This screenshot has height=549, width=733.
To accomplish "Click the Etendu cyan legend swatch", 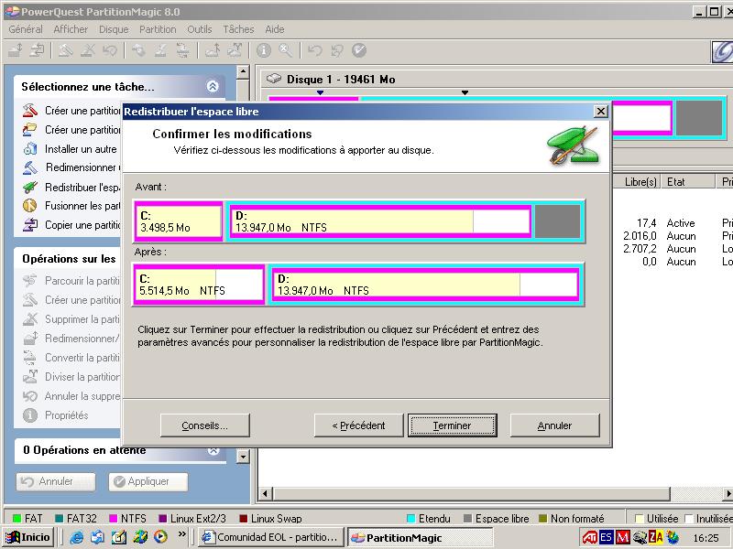I will [x=410, y=518].
